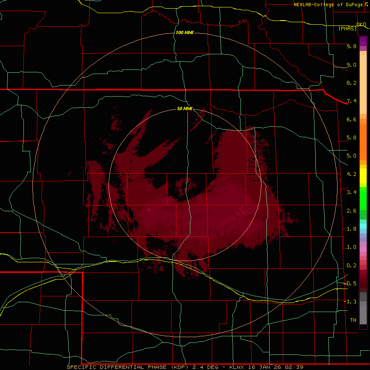
Task: Click the 50 NMI range ring label
Action: coord(185,109)
